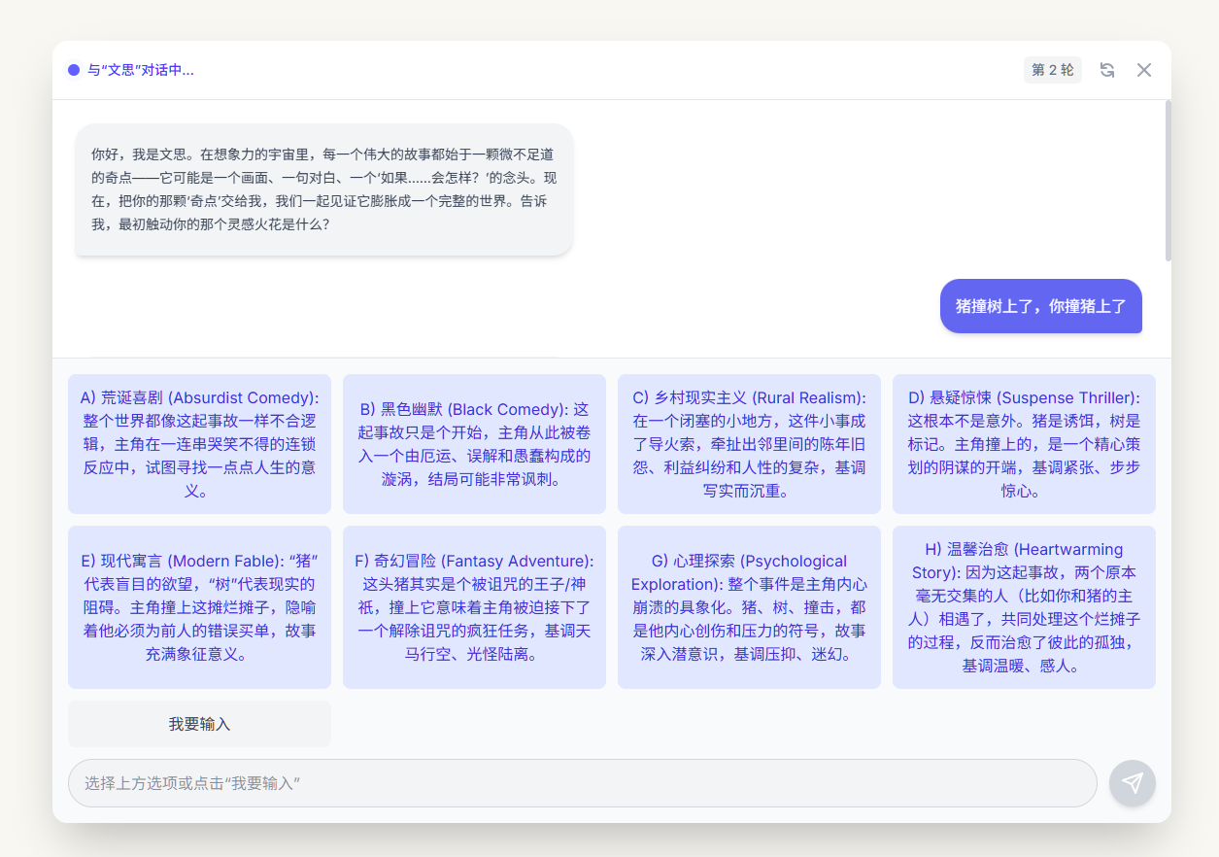Focus the empty message input field
Viewport: 1219px width, 857px height.
click(581, 782)
